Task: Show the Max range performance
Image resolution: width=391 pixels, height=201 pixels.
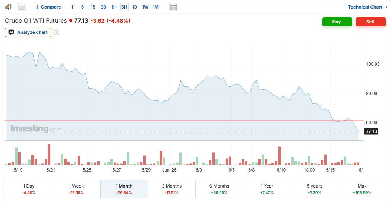Action: [x=362, y=189]
